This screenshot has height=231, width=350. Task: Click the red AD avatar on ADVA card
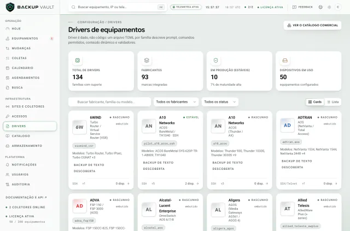(x=79, y=206)
